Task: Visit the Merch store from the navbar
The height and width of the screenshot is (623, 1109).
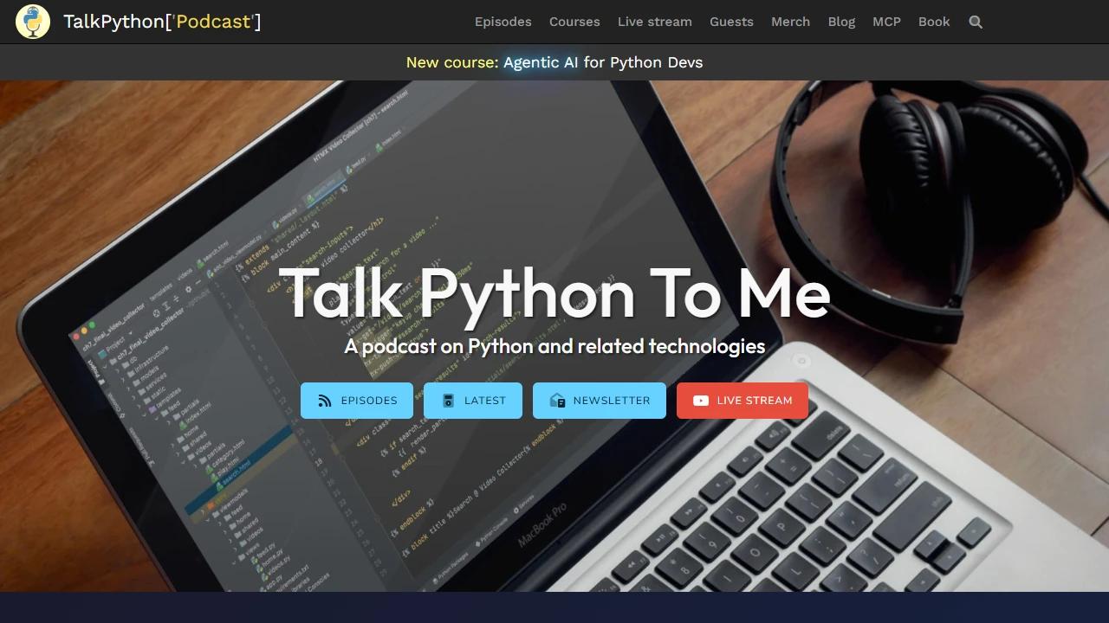Action: click(x=790, y=22)
